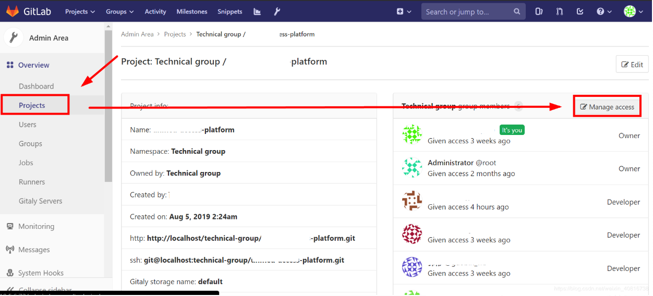653x296 pixels.
Task: Open the To-Do list check icon
Action: click(580, 11)
